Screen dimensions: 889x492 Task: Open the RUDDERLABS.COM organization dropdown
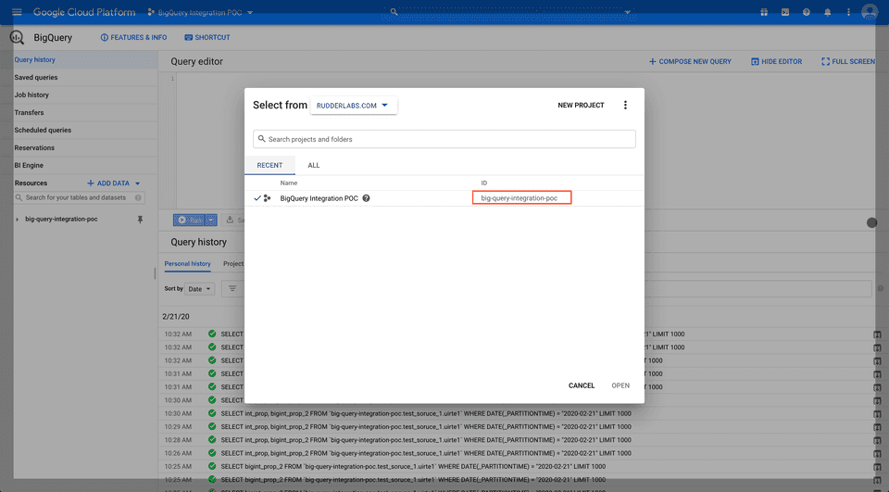point(354,106)
